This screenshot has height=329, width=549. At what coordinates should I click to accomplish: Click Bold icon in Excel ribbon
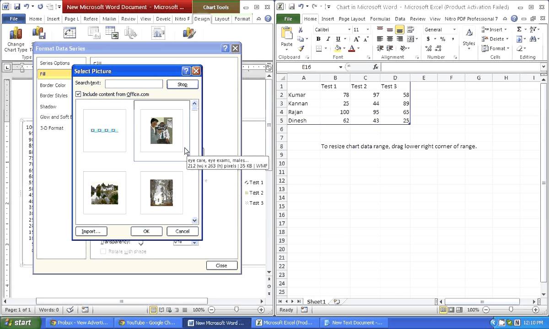pos(318,39)
